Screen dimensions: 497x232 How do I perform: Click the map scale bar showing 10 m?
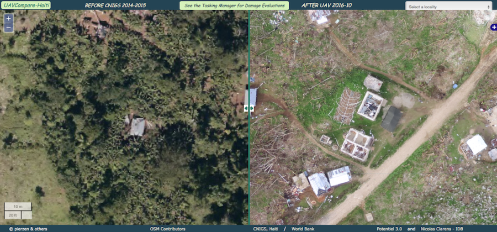[18, 207]
